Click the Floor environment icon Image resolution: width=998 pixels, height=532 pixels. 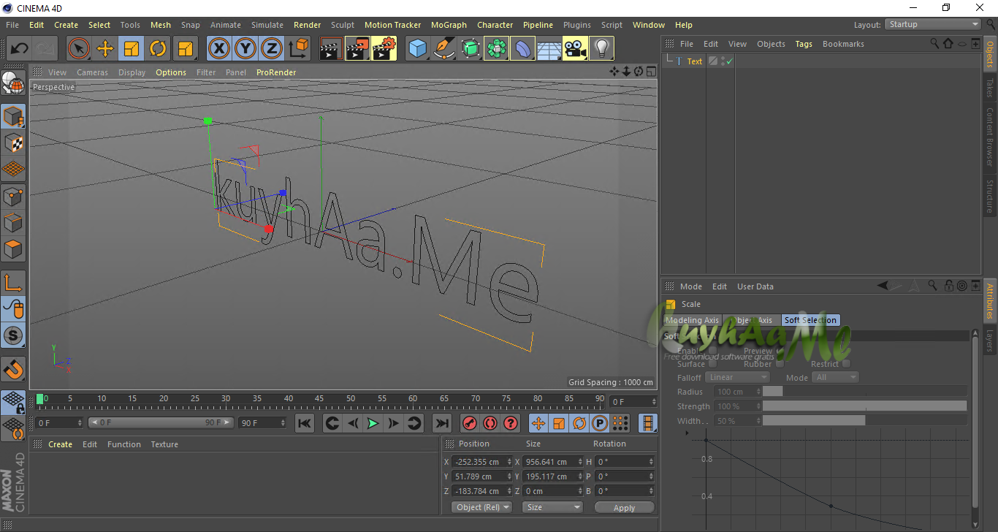(x=549, y=49)
